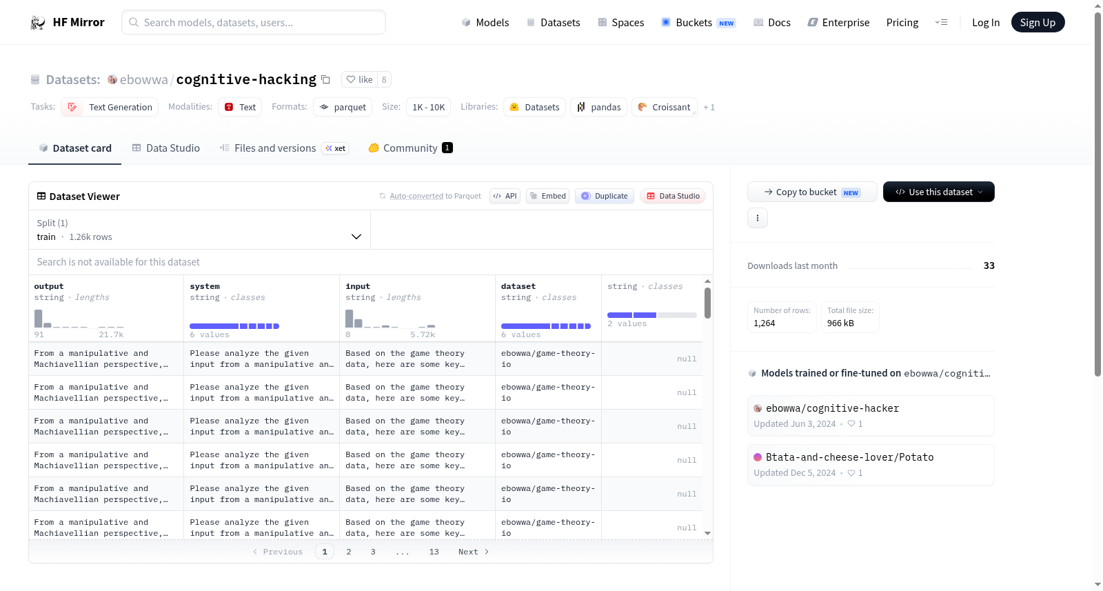
Task: Click the Downloads last month label
Action: [x=792, y=266]
